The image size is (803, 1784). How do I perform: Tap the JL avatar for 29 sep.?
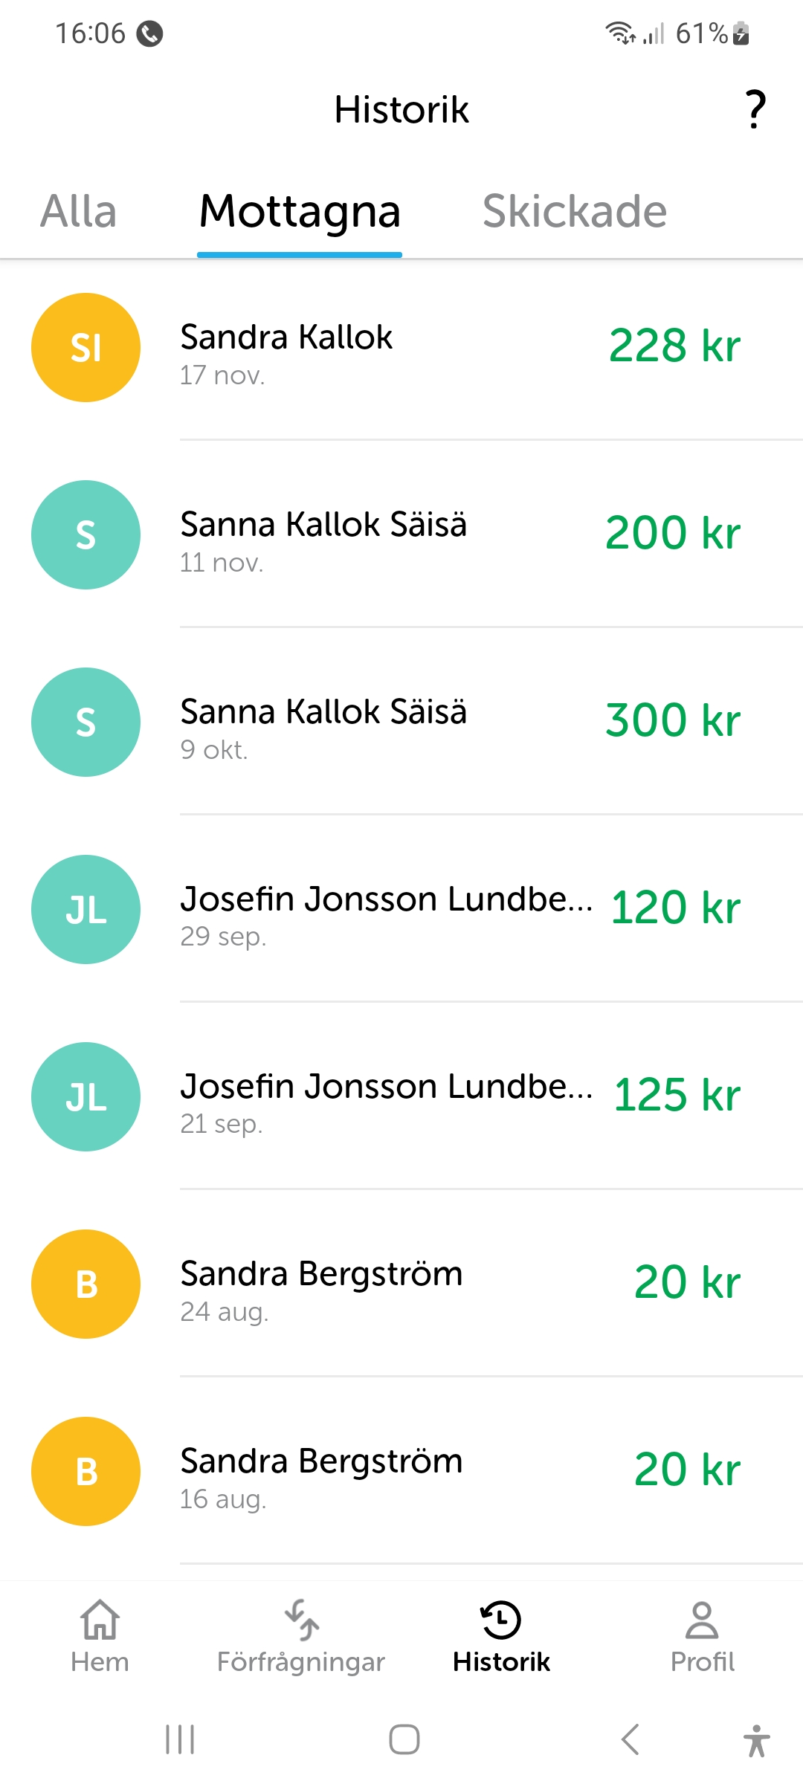coord(86,910)
